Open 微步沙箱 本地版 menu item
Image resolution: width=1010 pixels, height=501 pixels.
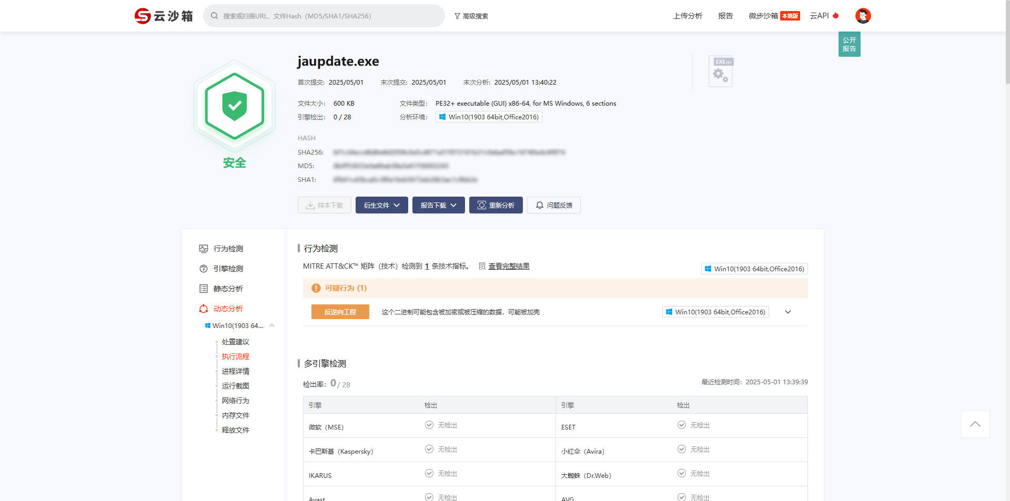pyautogui.click(x=774, y=16)
